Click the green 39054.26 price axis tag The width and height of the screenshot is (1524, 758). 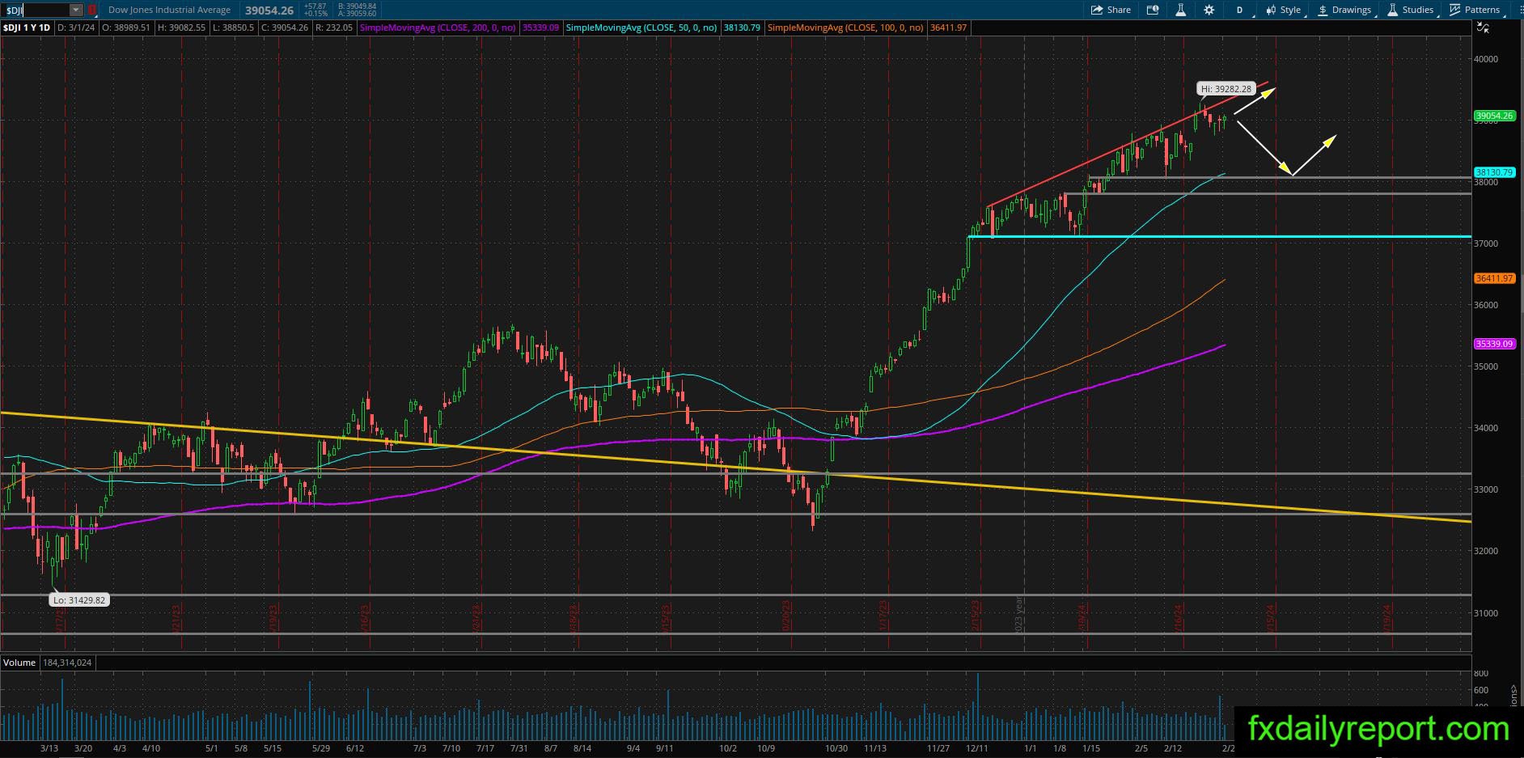click(1494, 116)
